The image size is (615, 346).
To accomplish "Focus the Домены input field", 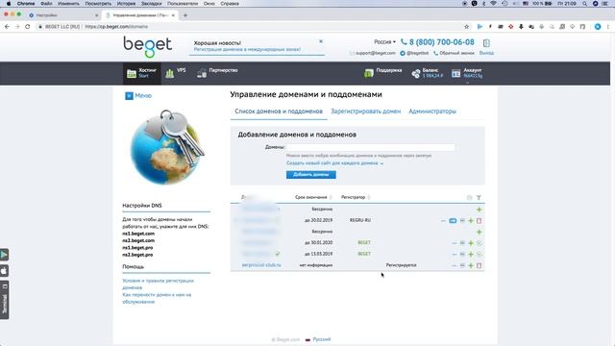I will 371,147.
